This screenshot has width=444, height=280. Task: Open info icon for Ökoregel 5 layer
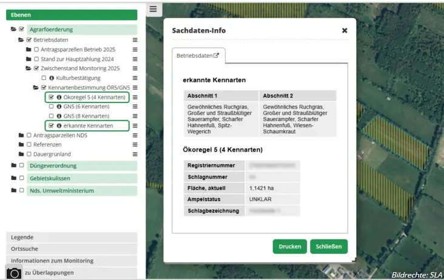(x=59, y=97)
